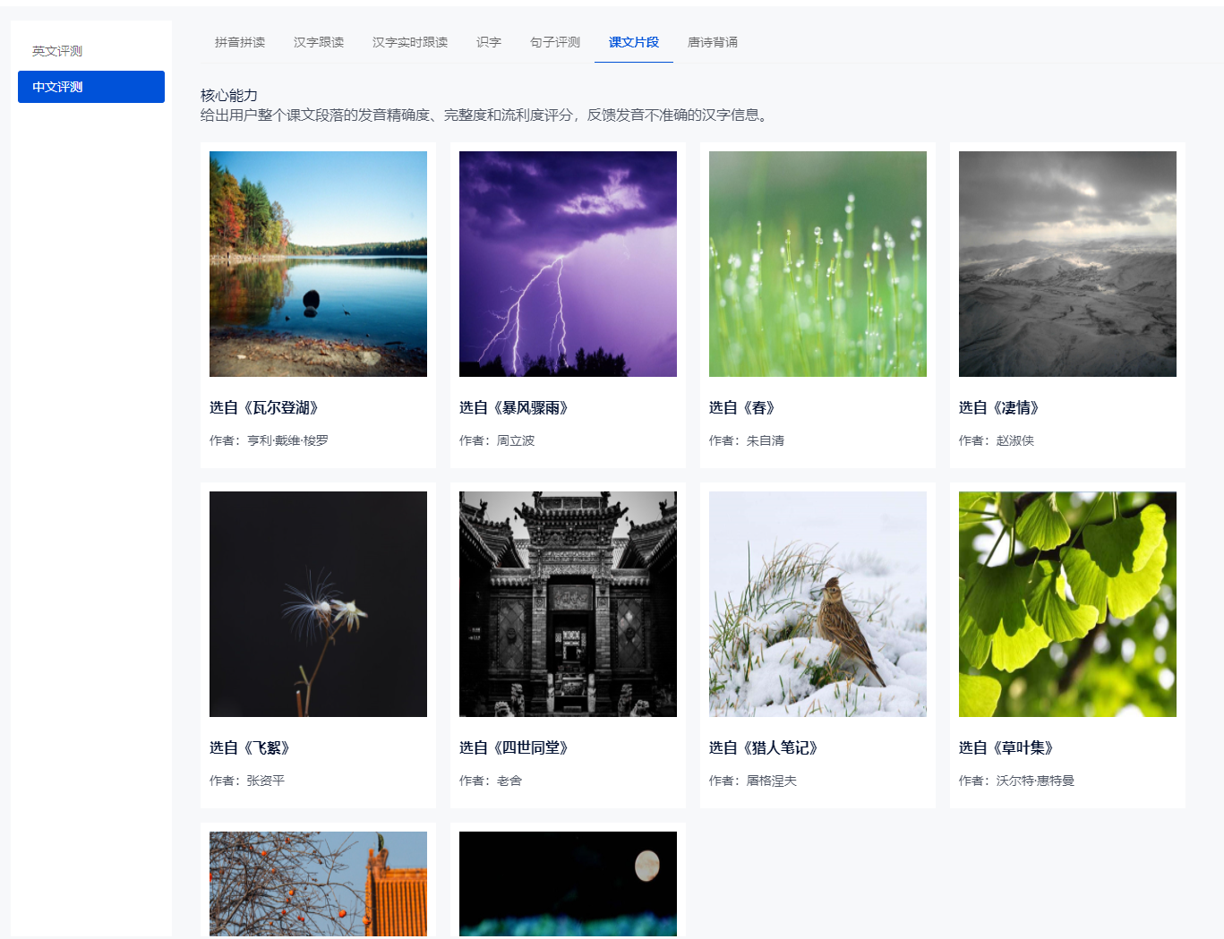
Task: Click author text 亨利·戴维·梭罗
Action: click(287, 440)
